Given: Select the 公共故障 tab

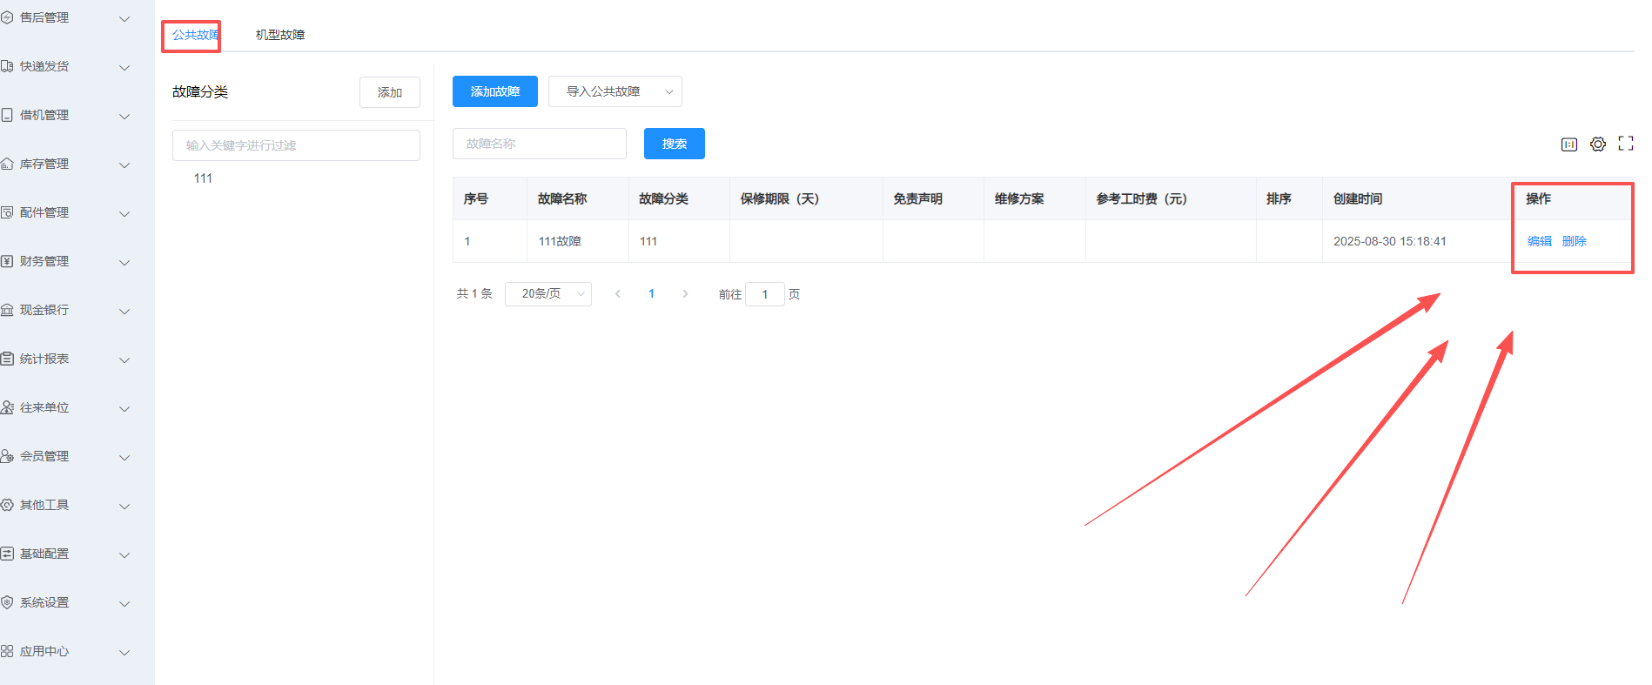Looking at the screenshot, I should click(x=194, y=35).
